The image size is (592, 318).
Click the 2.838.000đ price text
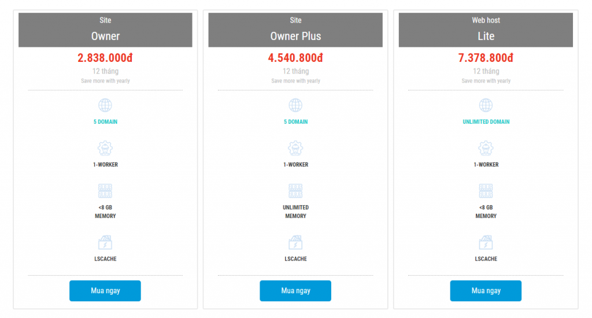[105, 58]
